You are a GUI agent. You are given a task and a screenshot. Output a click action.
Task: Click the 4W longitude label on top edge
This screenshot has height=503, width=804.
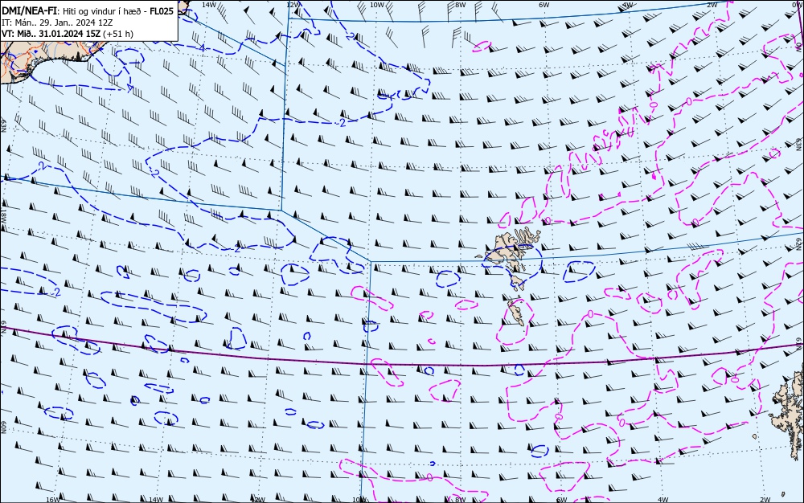click(x=628, y=5)
